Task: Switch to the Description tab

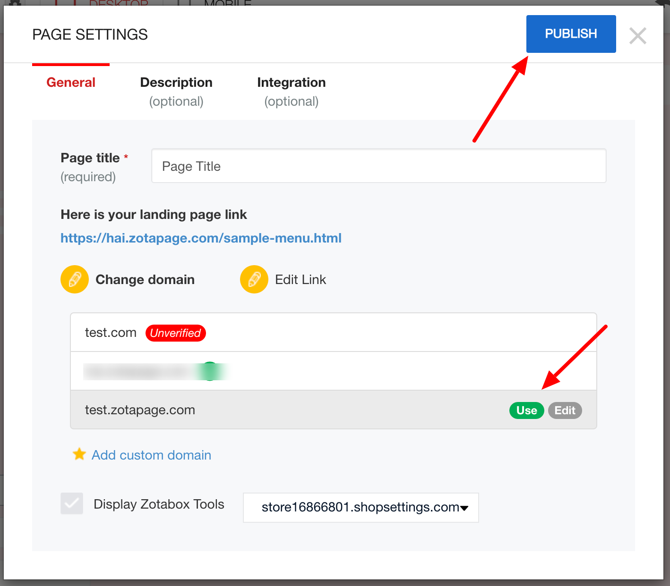Action: 176,82
